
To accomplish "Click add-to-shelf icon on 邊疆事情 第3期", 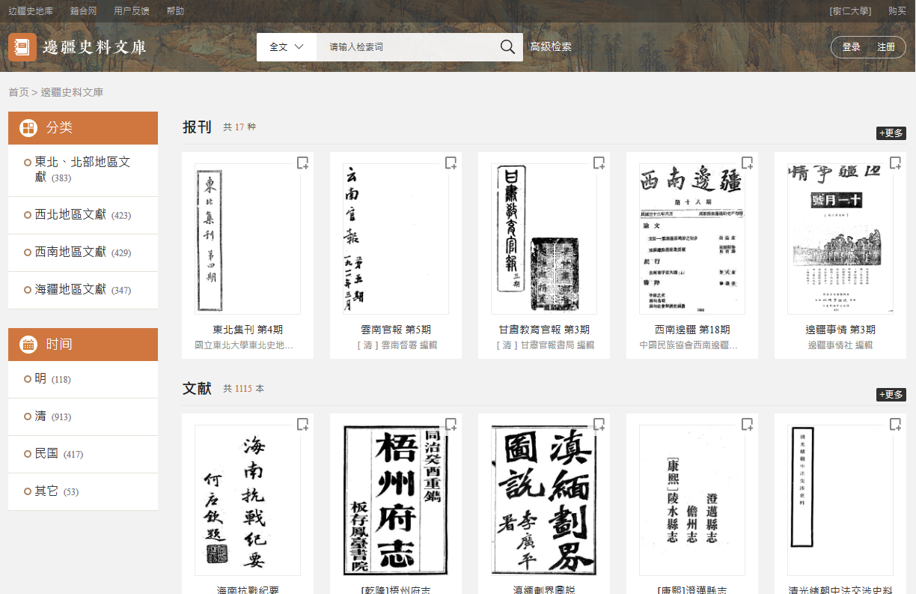I will click(895, 163).
